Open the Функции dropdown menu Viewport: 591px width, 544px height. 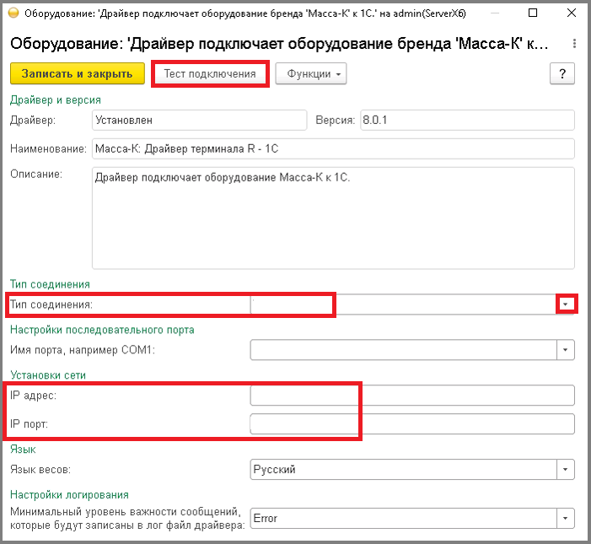click(311, 73)
